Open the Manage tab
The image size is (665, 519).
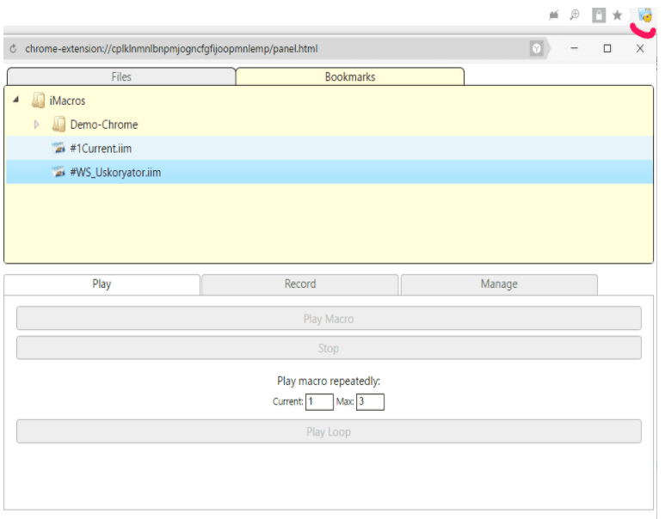tap(499, 284)
